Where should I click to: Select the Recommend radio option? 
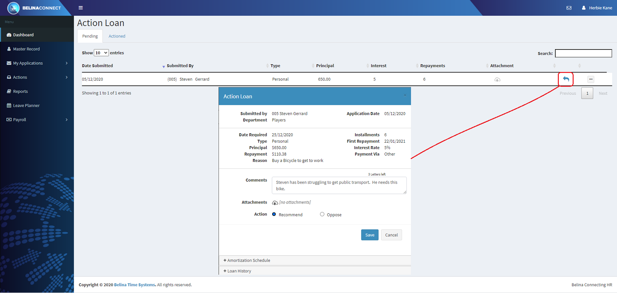(274, 214)
